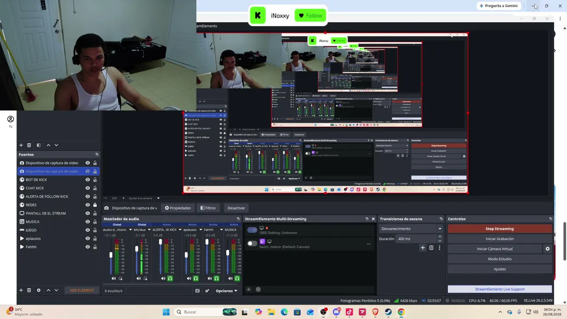567x319 pixels.
Task: Hide the CHAT KICK source
Action: (88, 188)
